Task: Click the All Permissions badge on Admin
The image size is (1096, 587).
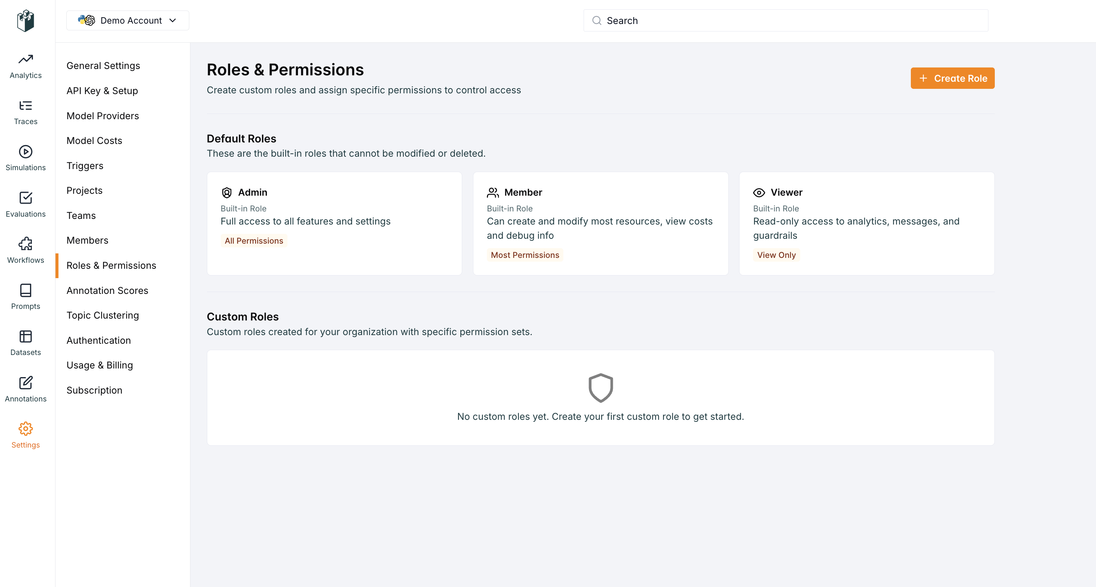Action: (254, 240)
